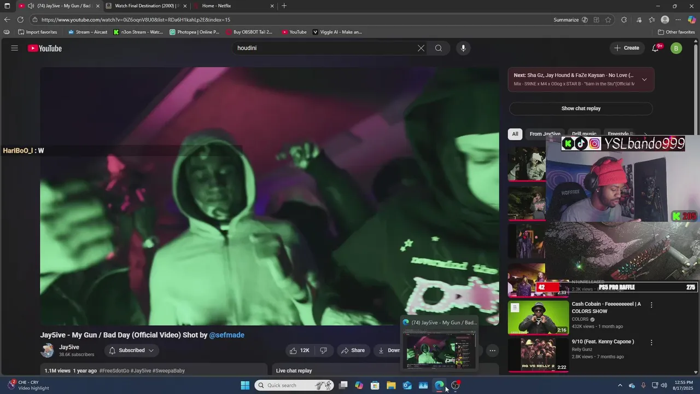This screenshot has width=700, height=394.
Task: Switch to Watch Final Destination tab
Action: pyautogui.click(x=147, y=6)
